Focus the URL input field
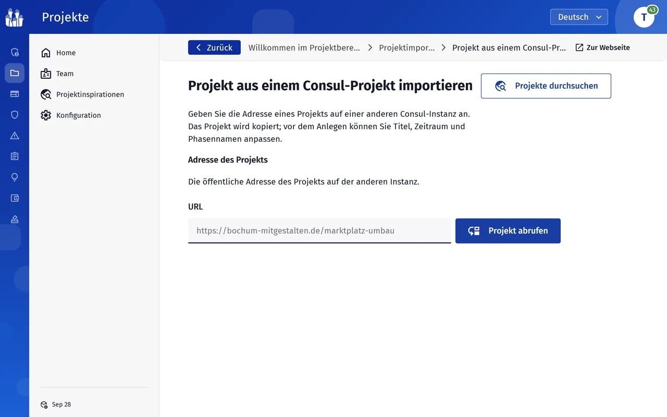 point(319,231)
